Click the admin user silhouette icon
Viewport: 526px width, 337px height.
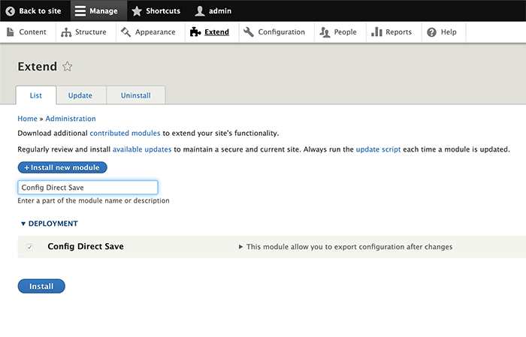[200, 11]
